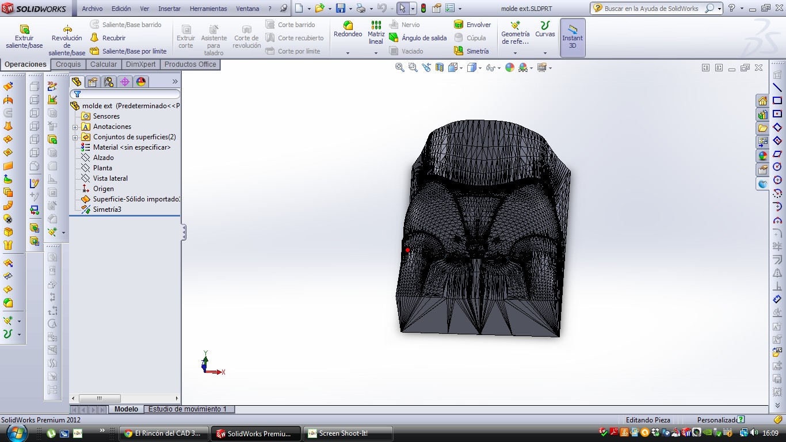Screen dimensions: 786x442
Task: Expand the Anotaciones tree node
Action: pyautogui.click(x=75, y=127)
